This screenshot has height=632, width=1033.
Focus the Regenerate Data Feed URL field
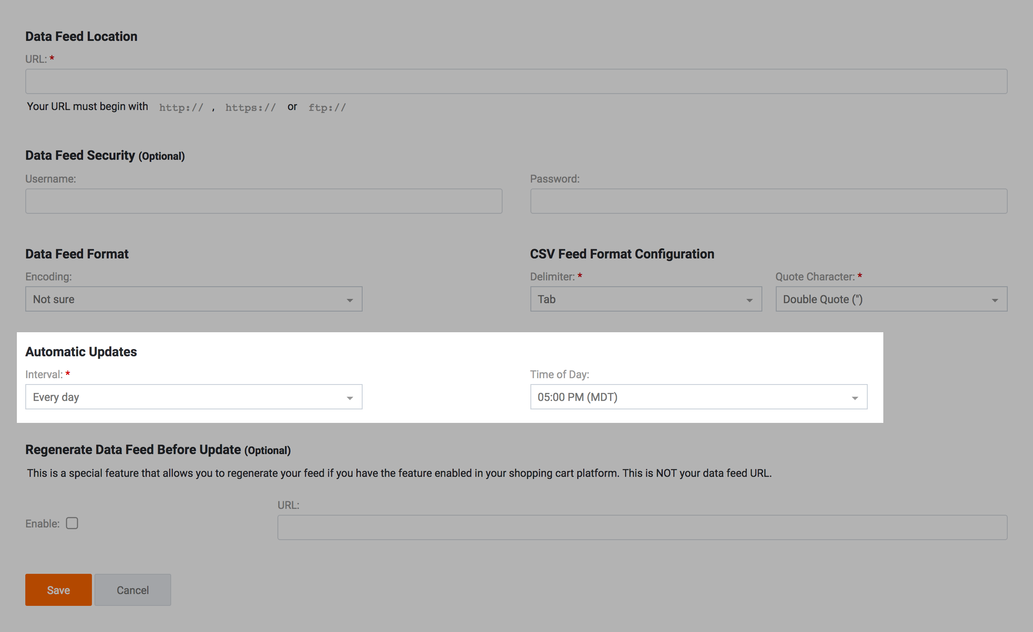[x=642, y=527]
